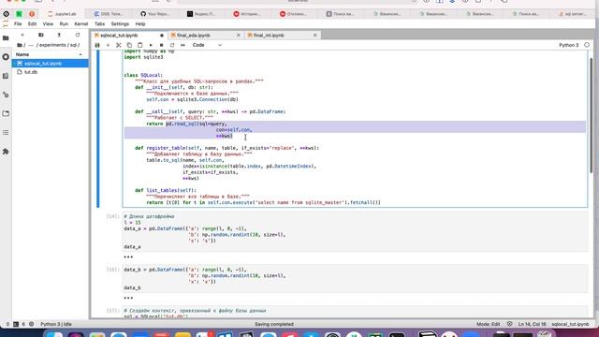Open the Tabs menu
This screenshot has height=337, width=599.
(x=99, y=23)
